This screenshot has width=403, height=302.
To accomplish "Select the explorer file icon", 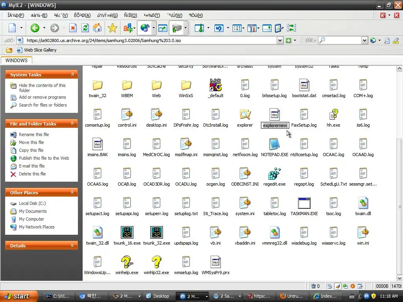I will coord(245,114).
